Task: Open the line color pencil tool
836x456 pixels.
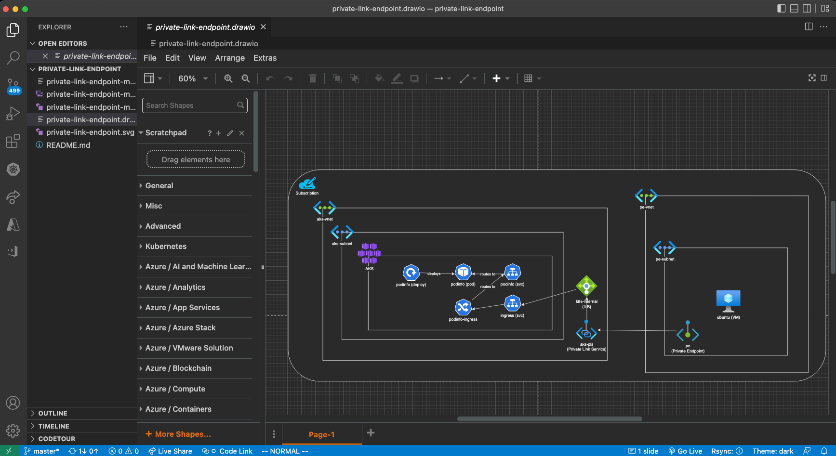Action: click(397, 78)
